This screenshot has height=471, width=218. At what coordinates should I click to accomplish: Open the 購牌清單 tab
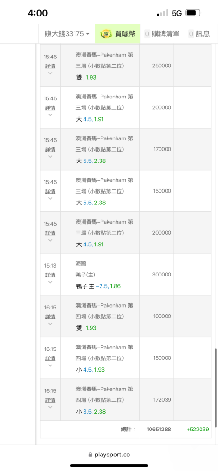point(162,34)
